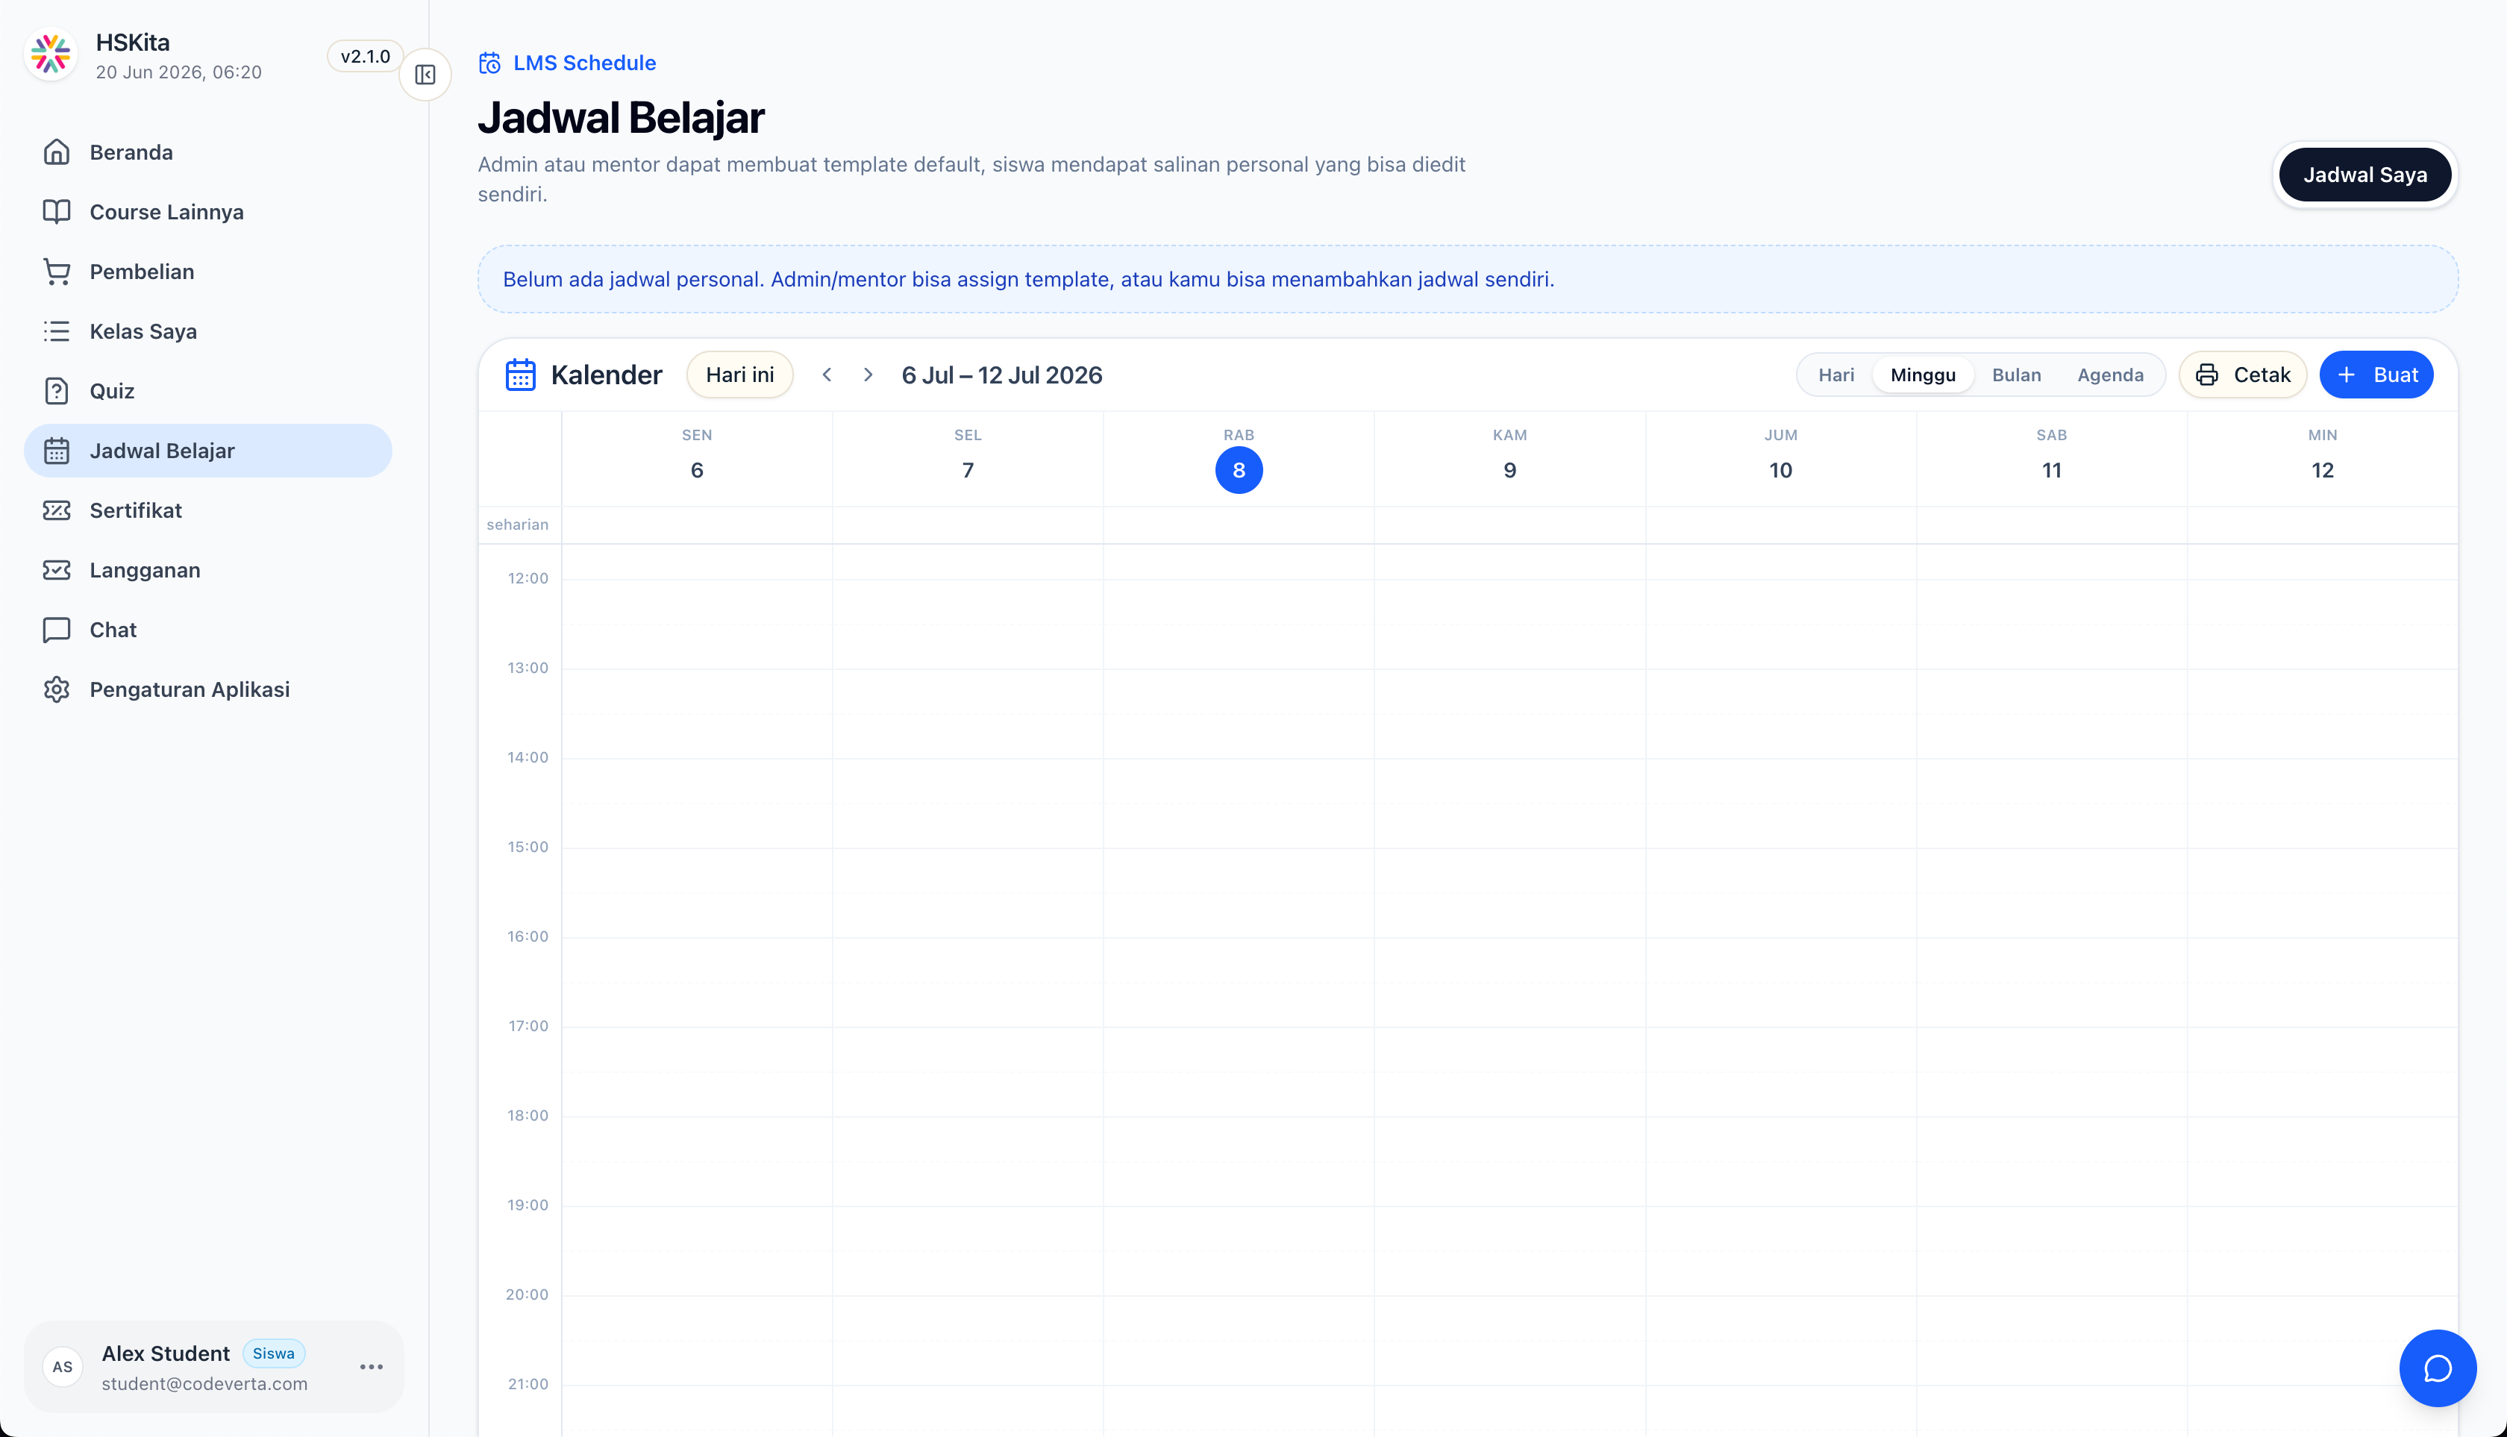Click the Jadwal Saya button
Screen dimensions: 2507x1437
(2364, 175)
